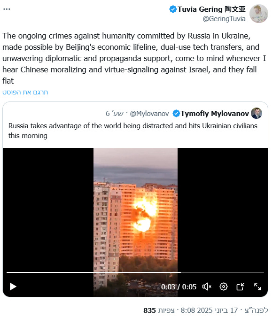Image resolution: width=280 pixels, height=318 pixels.
Task: Click the Tuvia Gering display name
Action: [211, 9]
